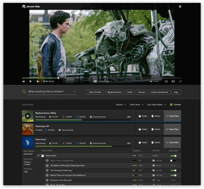The height and width of the screenshot is (189, 204).
Task: Open the Actions dropdown
Action: pos(121,105)
